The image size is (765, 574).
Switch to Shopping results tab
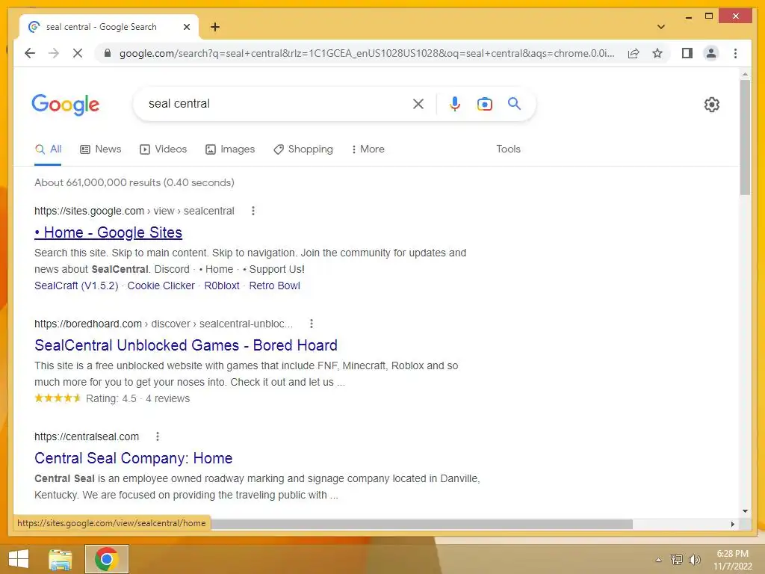[x=303, y=149]
